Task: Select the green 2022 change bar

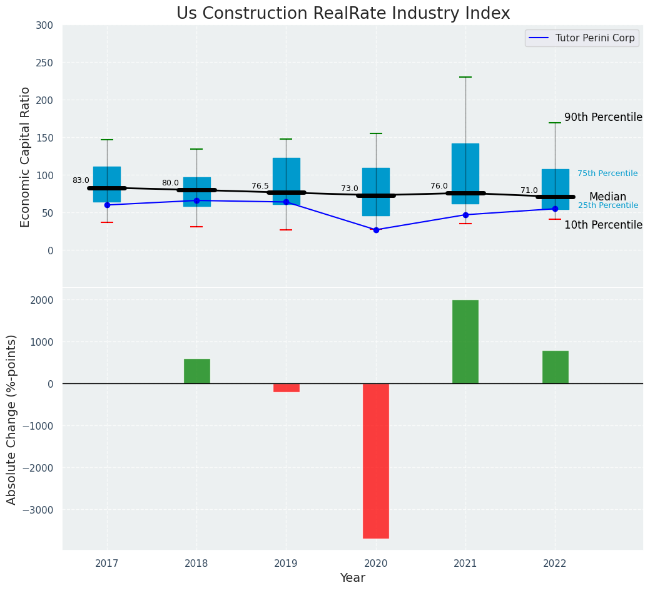Action: [x=555, y=367]
